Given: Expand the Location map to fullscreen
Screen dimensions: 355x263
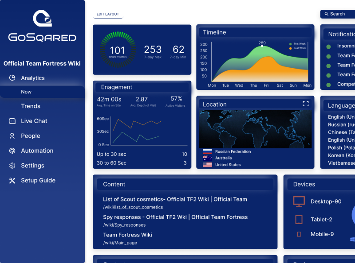Looking at the screenshot, I should [x=305, y=104].
